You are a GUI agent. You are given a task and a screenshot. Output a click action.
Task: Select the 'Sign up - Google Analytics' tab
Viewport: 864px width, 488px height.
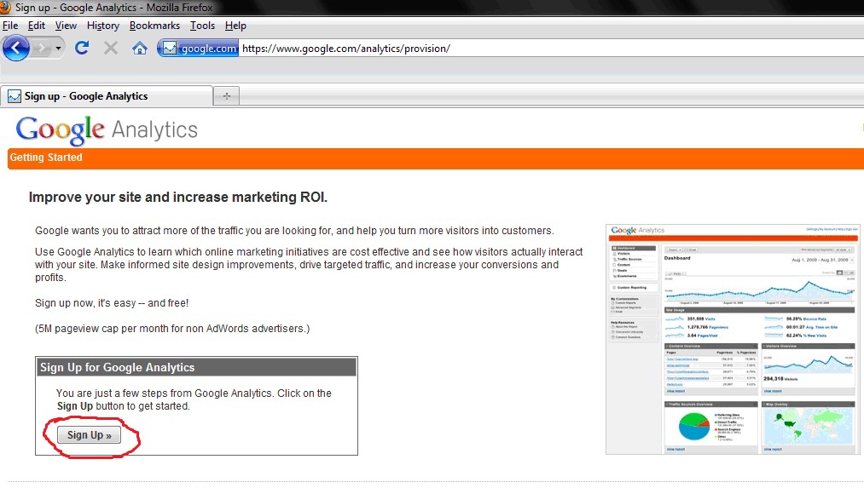point(107,96)
